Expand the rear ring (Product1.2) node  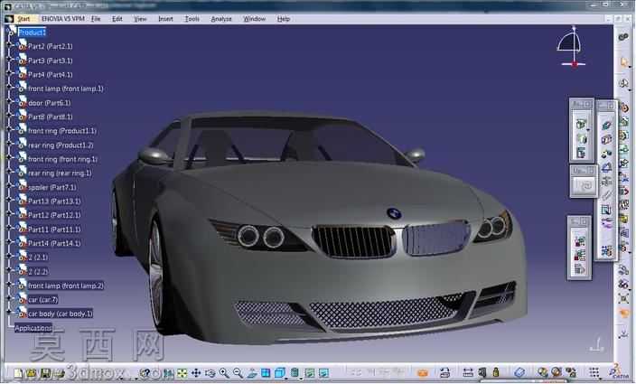coord(10,145)
